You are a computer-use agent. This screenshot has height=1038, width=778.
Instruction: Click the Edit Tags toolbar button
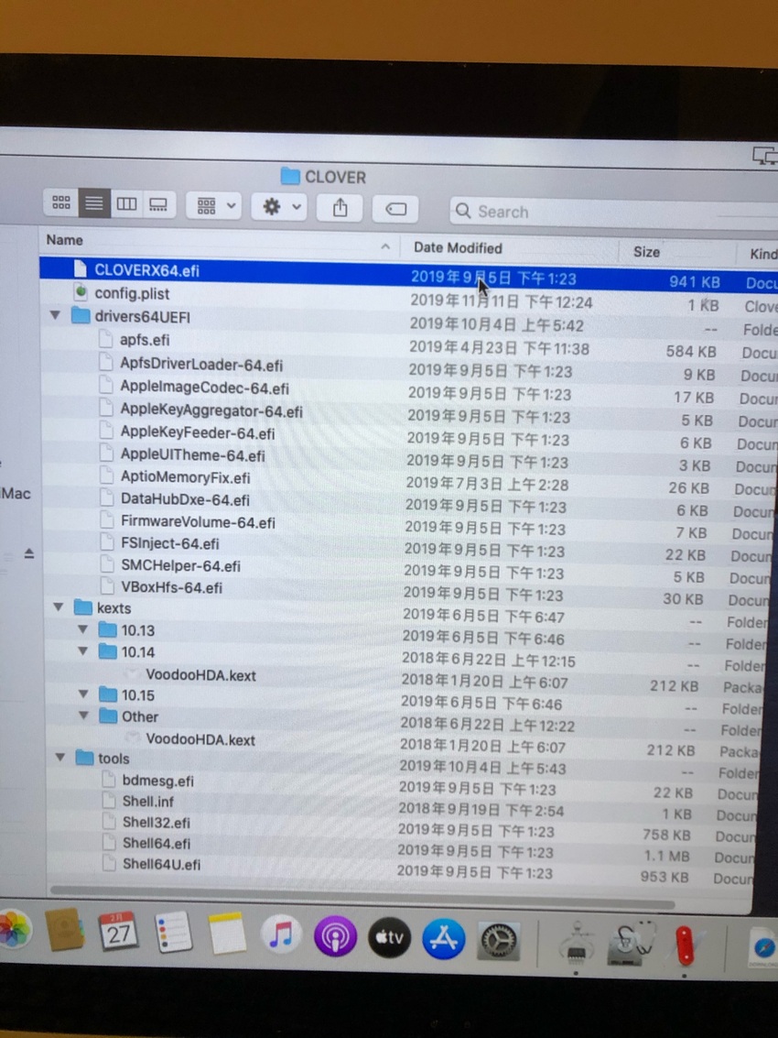395,210
